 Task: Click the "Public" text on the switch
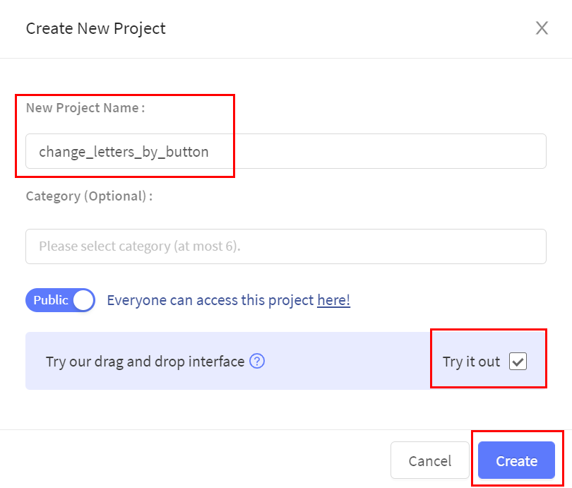(51, 300)
